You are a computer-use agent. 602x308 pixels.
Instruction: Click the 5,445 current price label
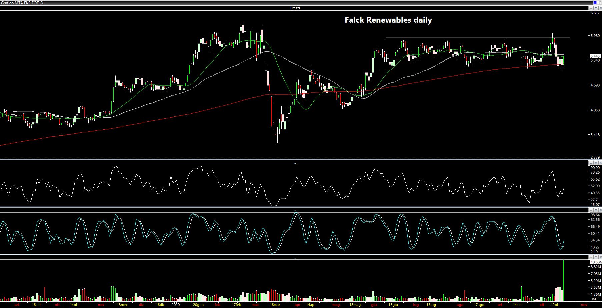[x=595, y=56]
